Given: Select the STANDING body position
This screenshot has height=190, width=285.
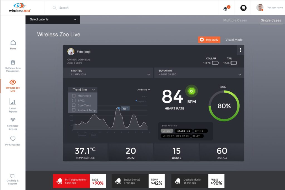Looking at the screenshot, I should 184,131.
